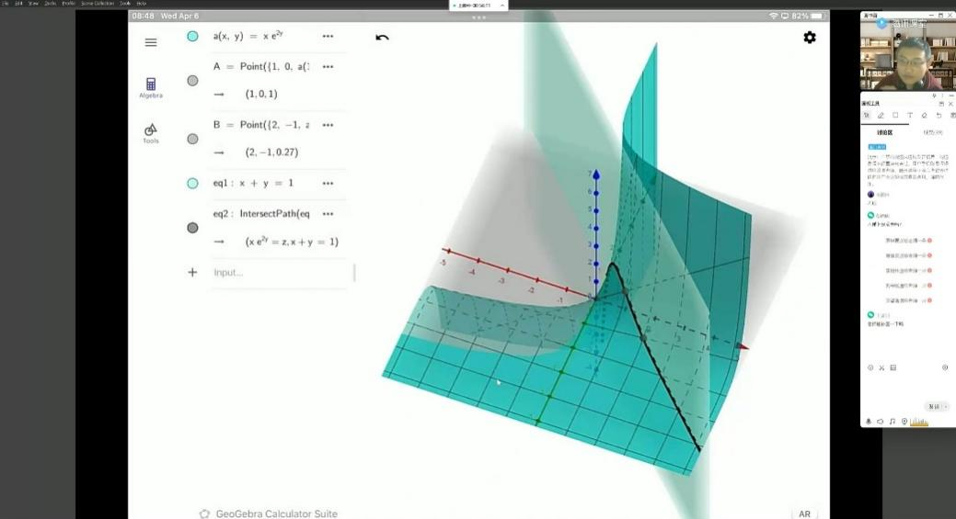Click the teacher webcam video thumbnail

[906, 57]
